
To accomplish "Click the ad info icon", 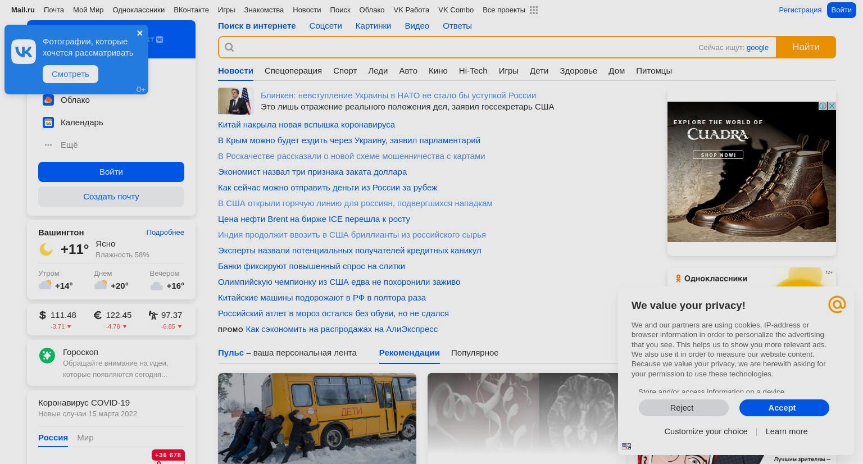I will [823, 106].
